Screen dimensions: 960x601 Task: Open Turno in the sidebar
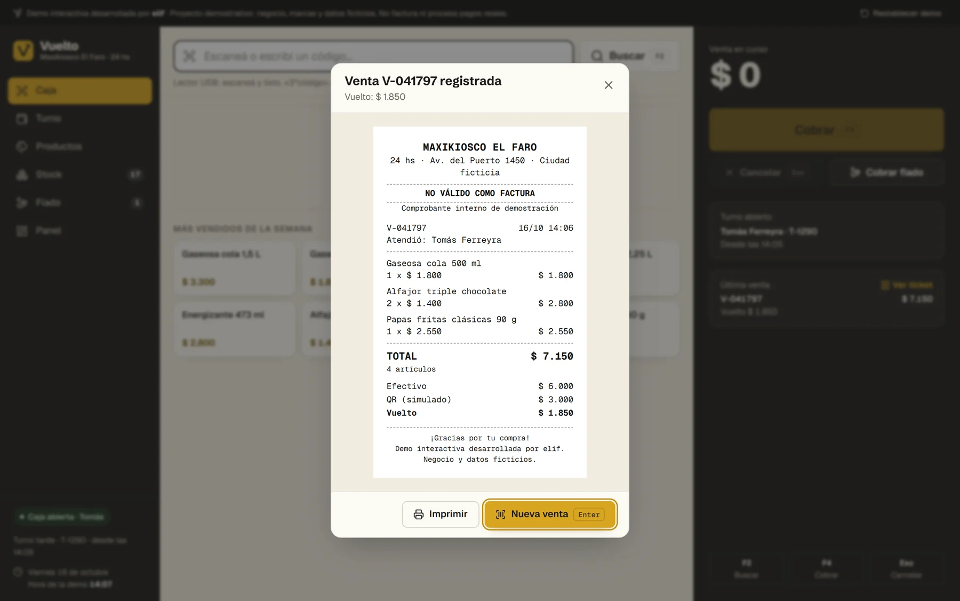tap(80, 118)
